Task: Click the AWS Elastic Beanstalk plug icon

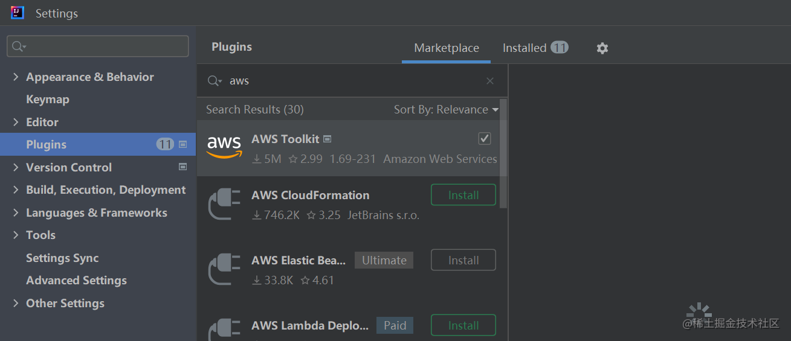Action: (224, 270)
